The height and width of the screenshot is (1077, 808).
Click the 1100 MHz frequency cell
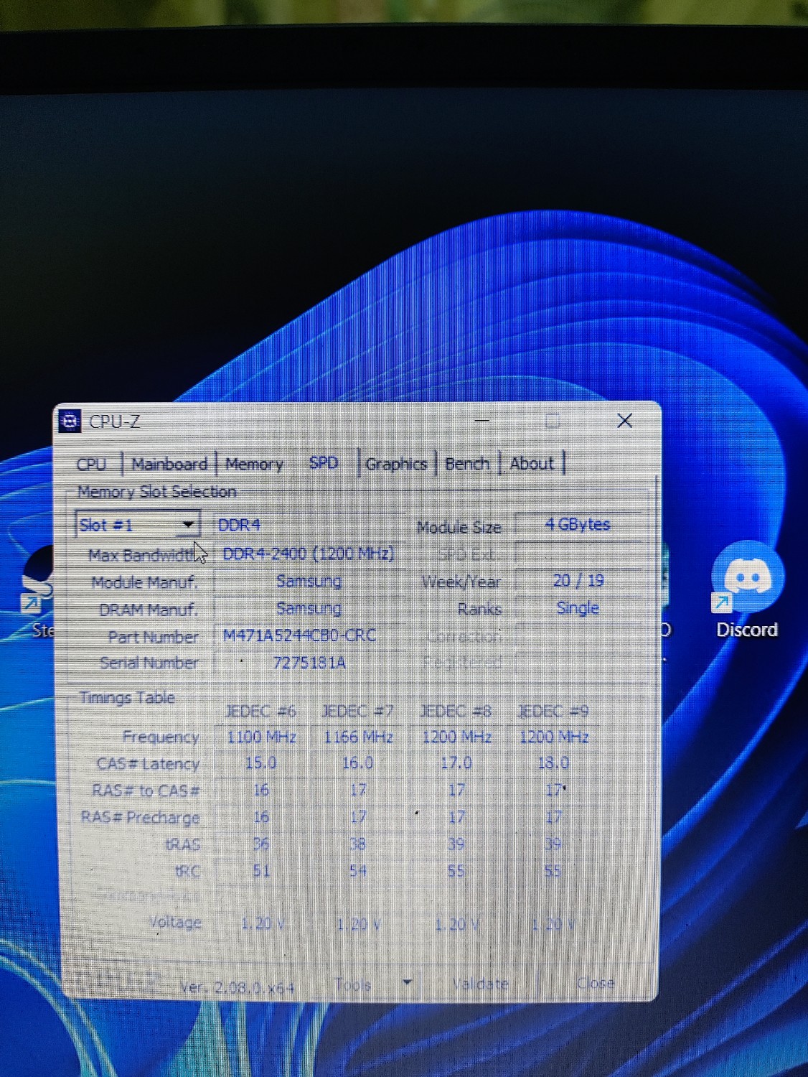[262, 737]
